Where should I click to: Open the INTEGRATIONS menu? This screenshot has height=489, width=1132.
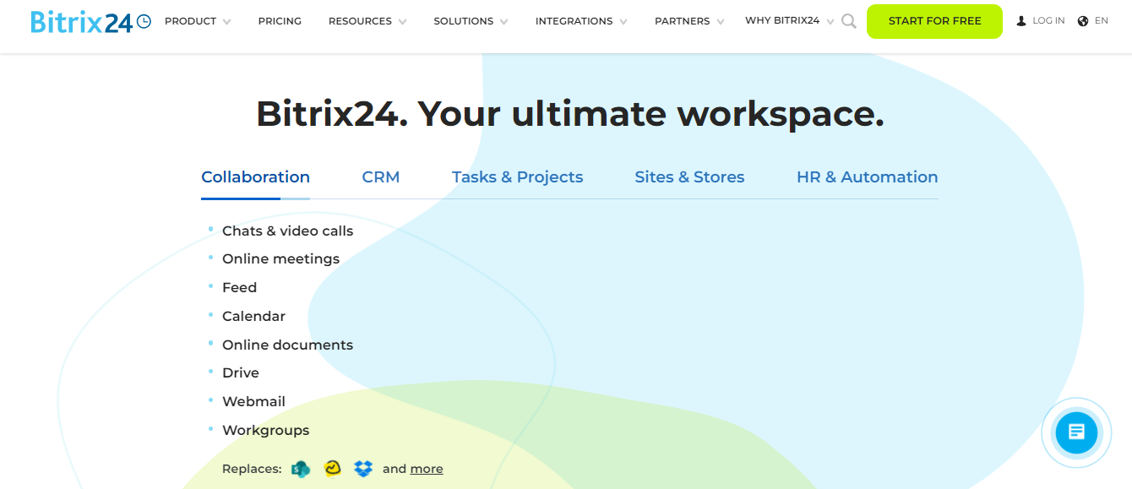(574, 21)
